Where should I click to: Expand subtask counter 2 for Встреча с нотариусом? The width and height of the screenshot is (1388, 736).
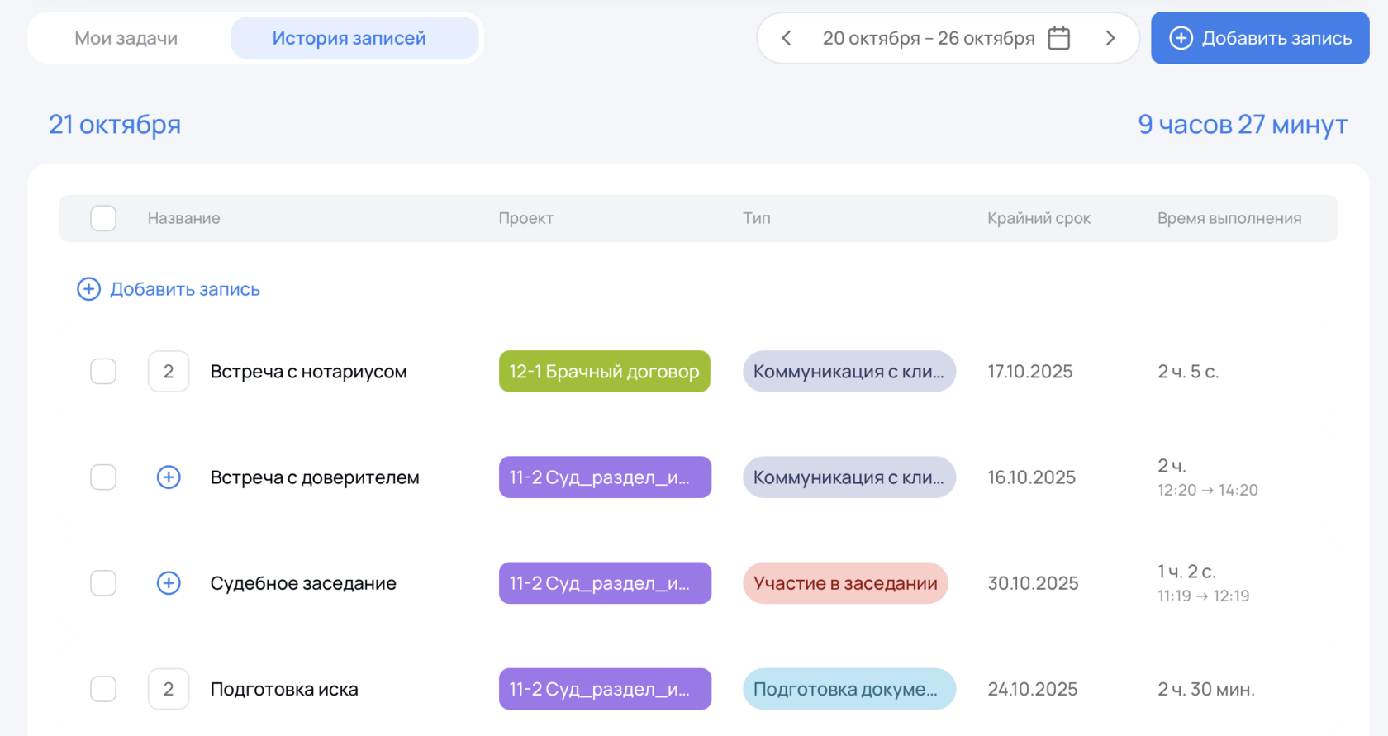(x=169, y=372)
